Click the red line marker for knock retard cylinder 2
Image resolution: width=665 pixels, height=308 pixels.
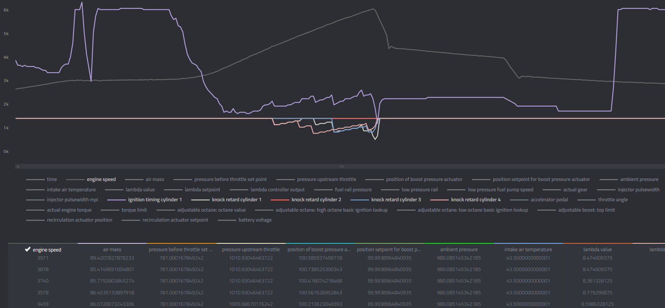point(280,200)
